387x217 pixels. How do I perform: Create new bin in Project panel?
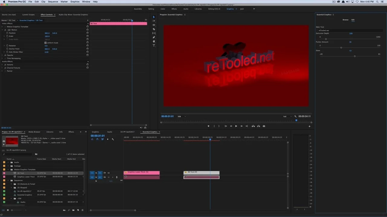point(73,210)
